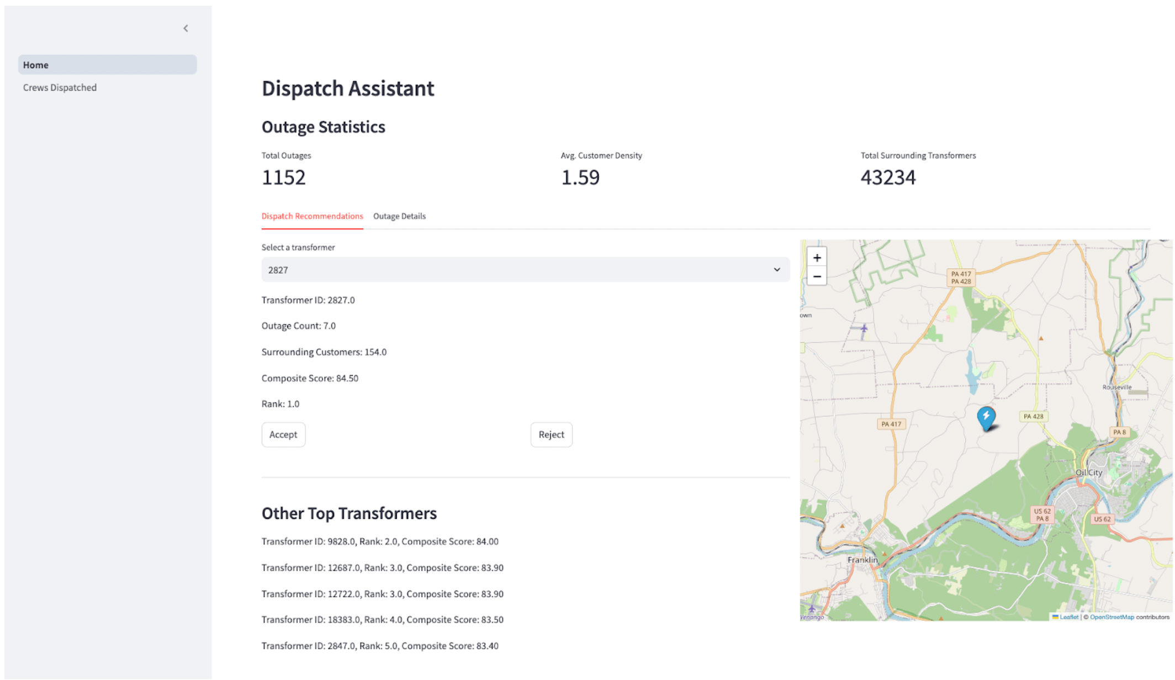Accept the dispatch recommendation
This screenshot has height=680, width=1175.
283,434
